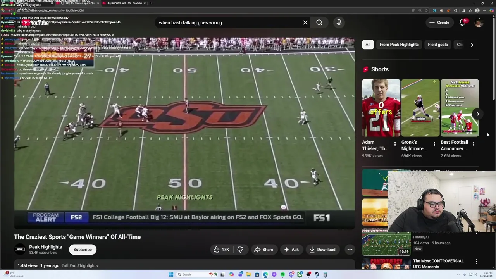This screenshot has width=496, height=279.
Task: Open Microsoft Teams from taskbar
Action: [240, 274]
